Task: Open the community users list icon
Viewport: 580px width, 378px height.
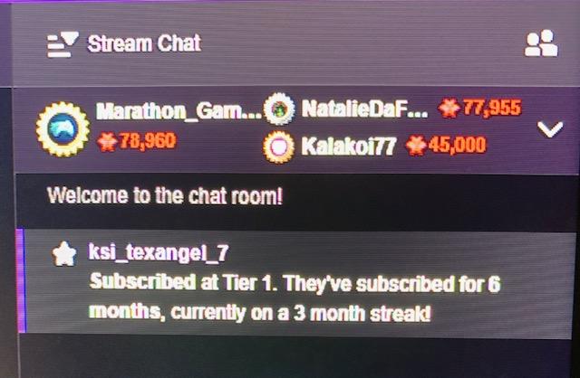Action: (x=541, y=43)
